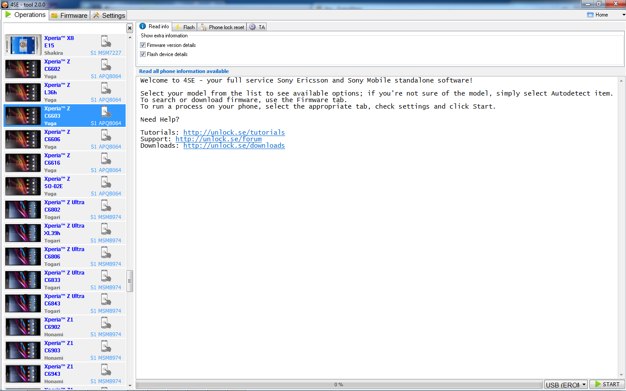Click the model search input field
Viewport: 626px width, 391px height.
pos(65,28)
